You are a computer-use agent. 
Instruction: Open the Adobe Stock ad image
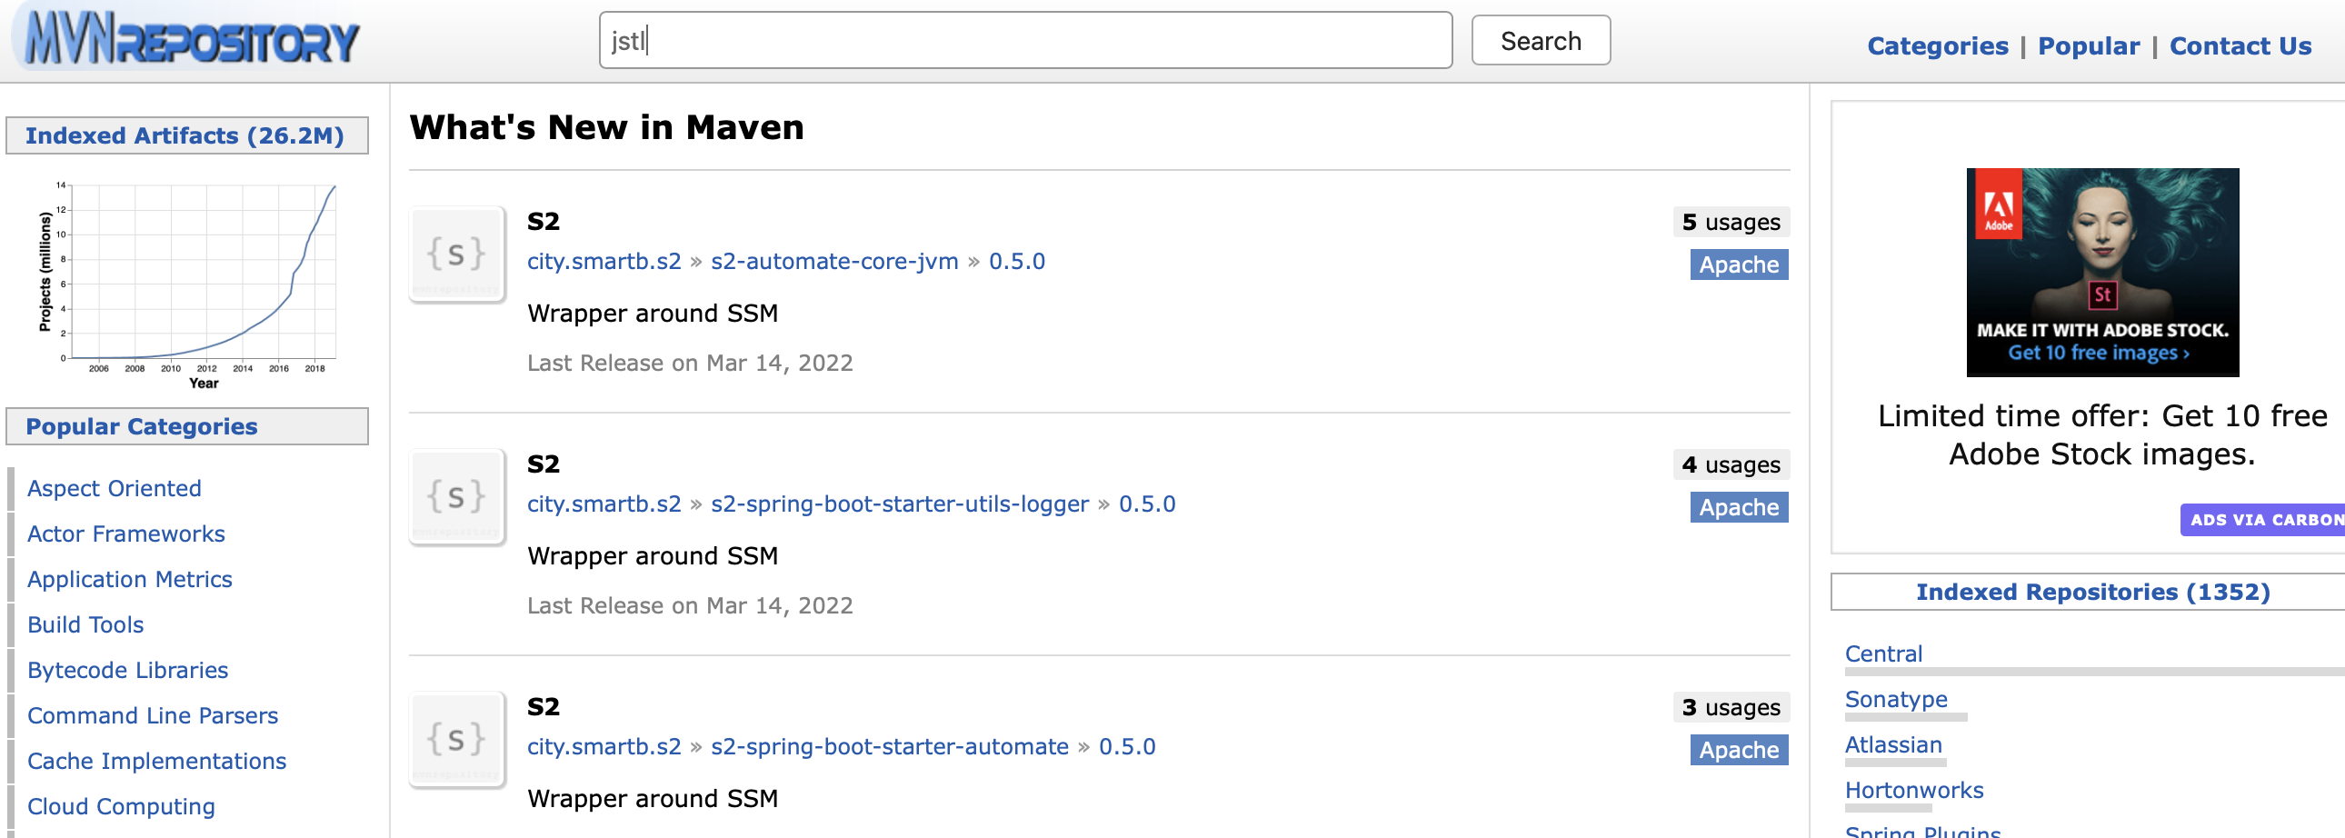2101,272
